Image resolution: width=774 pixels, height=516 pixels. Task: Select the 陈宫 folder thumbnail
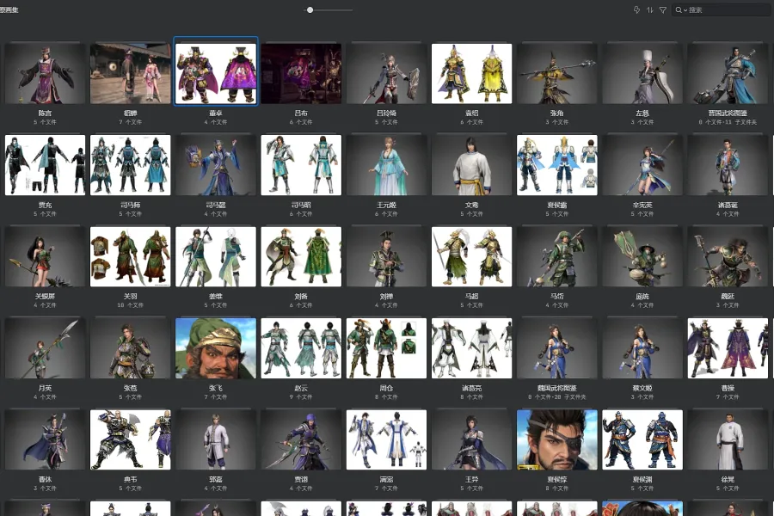click(45, 74)
